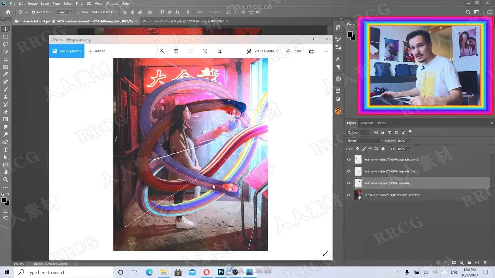
Task: Click See all photos button
Action: [67, 51]
